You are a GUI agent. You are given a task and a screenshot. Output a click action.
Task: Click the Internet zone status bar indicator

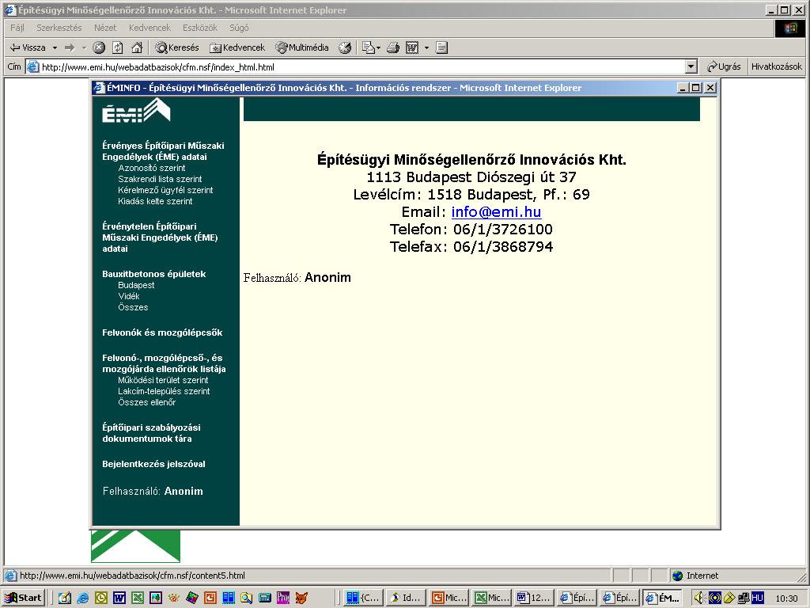pos(695,576)
